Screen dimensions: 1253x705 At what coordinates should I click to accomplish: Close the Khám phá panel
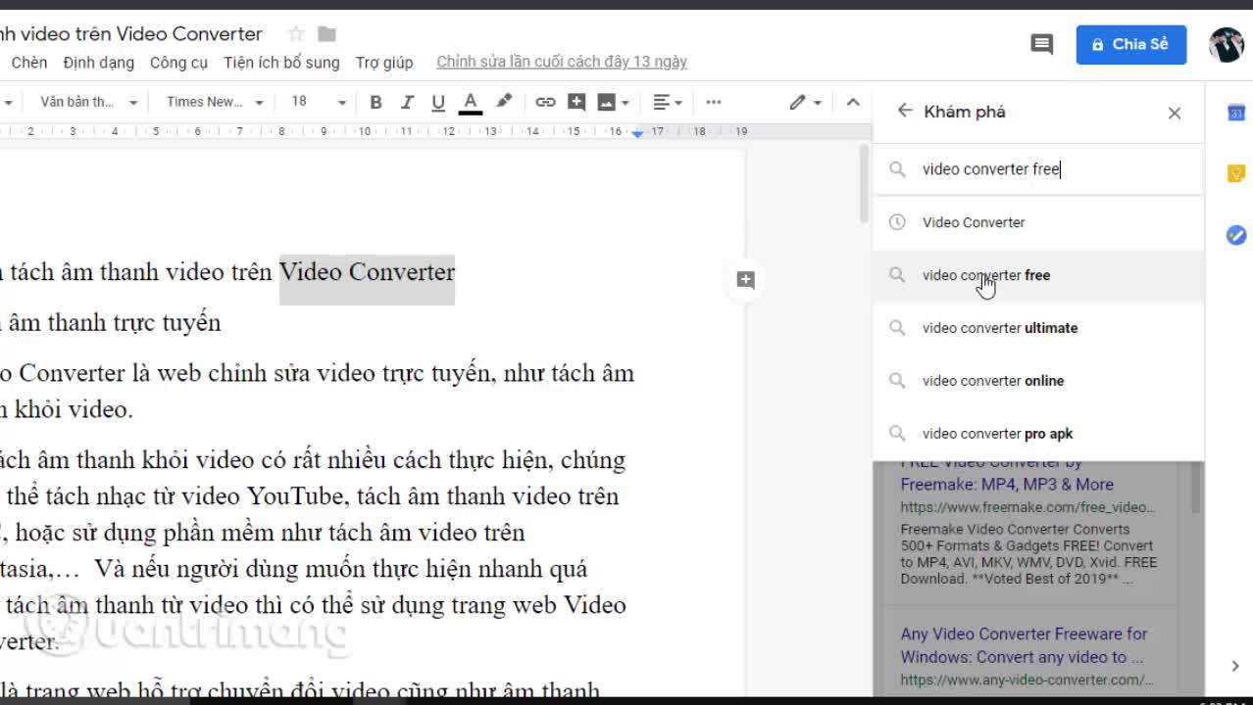1175,113
